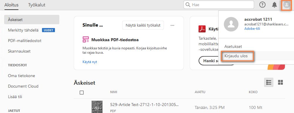Open the notifications bell icon
The width and height of the screenshot is (294, 113).
tap(275, 5)
